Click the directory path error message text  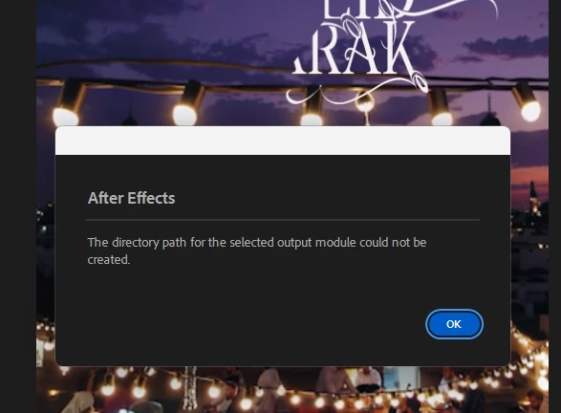pyautogui.click(x=257, y=250)
